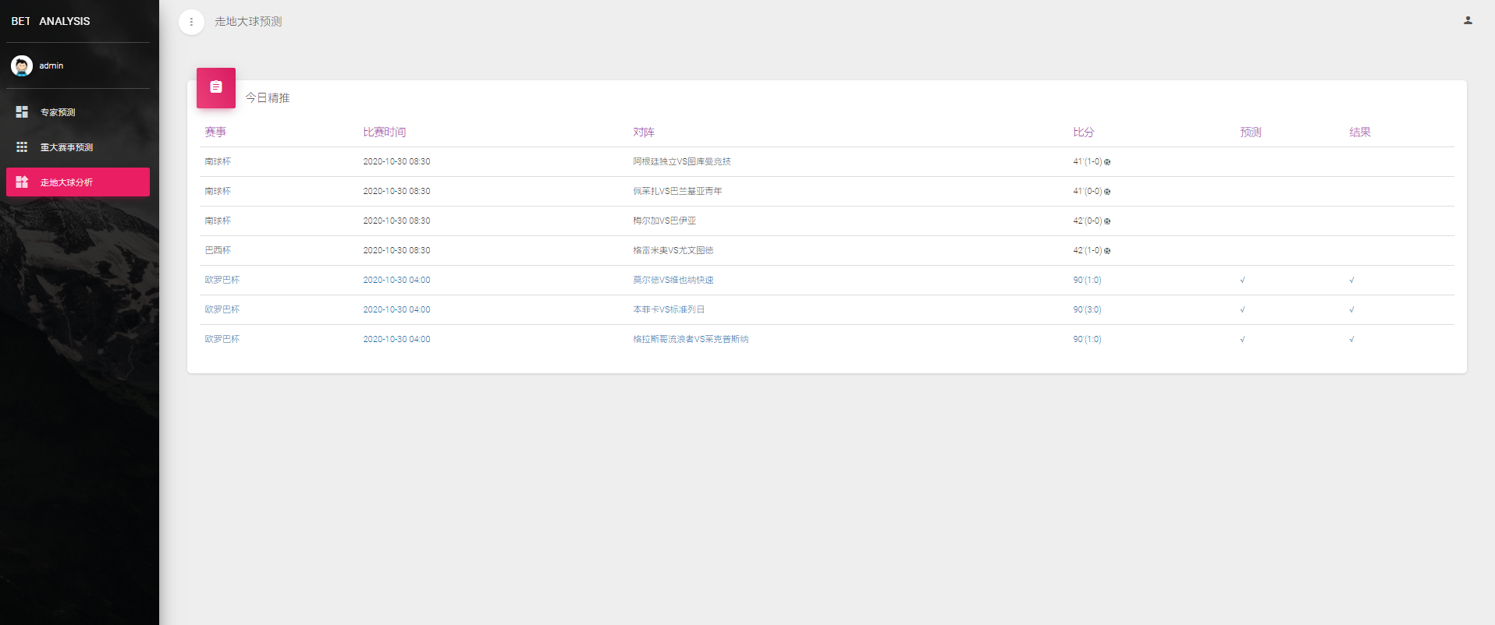The height and width of the screenshot is (625, 1495).
Task: Click the 预测 column header
Action: (1251, 132)
